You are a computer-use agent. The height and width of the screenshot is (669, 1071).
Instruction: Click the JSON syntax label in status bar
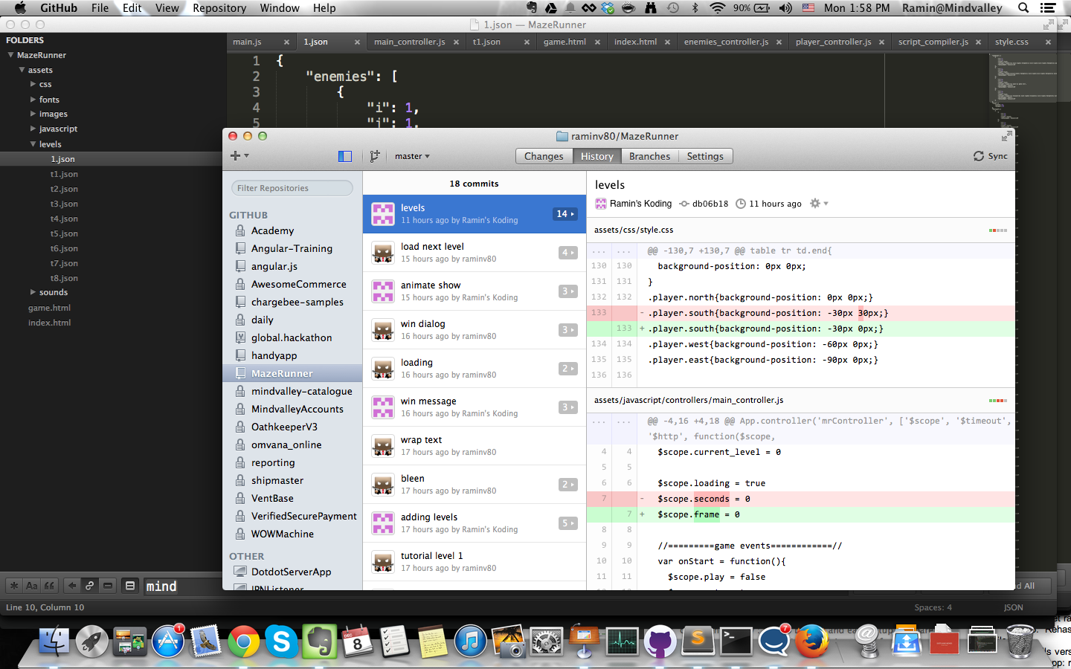1013,607
